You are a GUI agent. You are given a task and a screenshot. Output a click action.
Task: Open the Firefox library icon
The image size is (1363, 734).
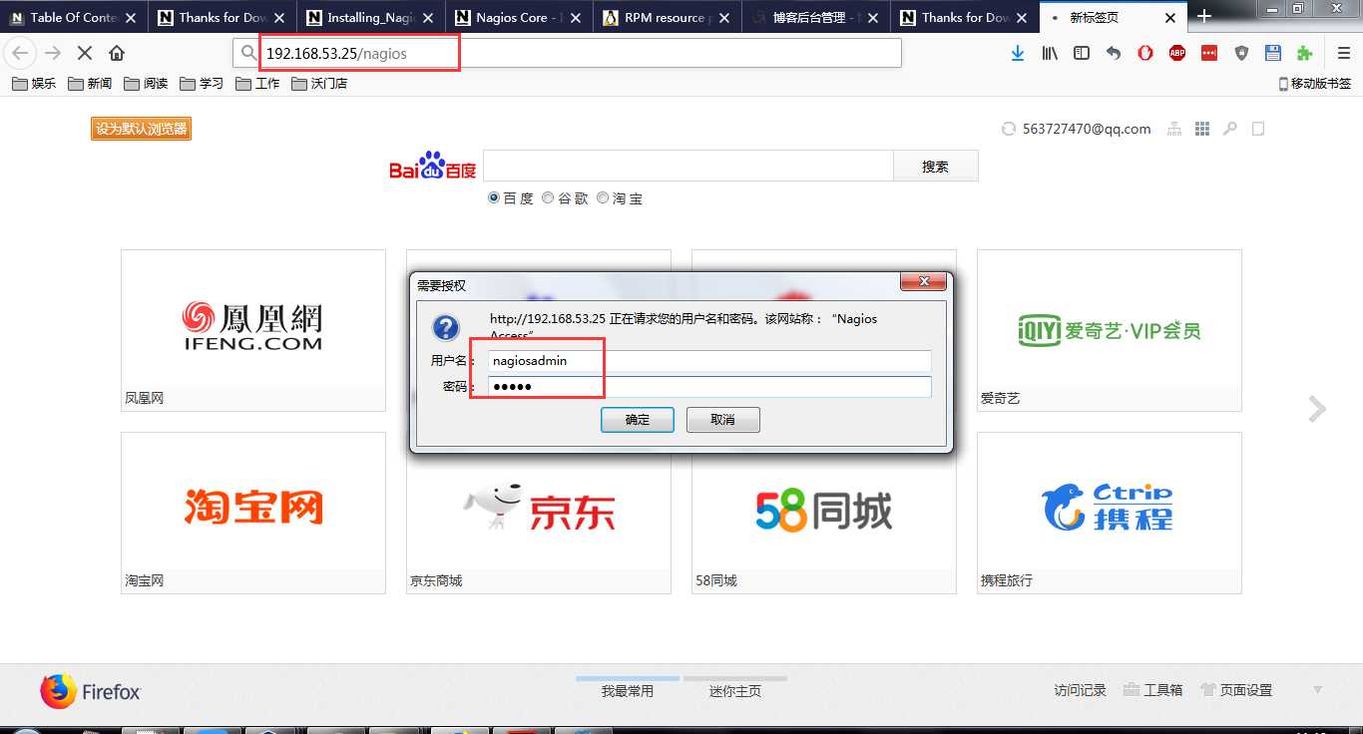[1049, 53]
